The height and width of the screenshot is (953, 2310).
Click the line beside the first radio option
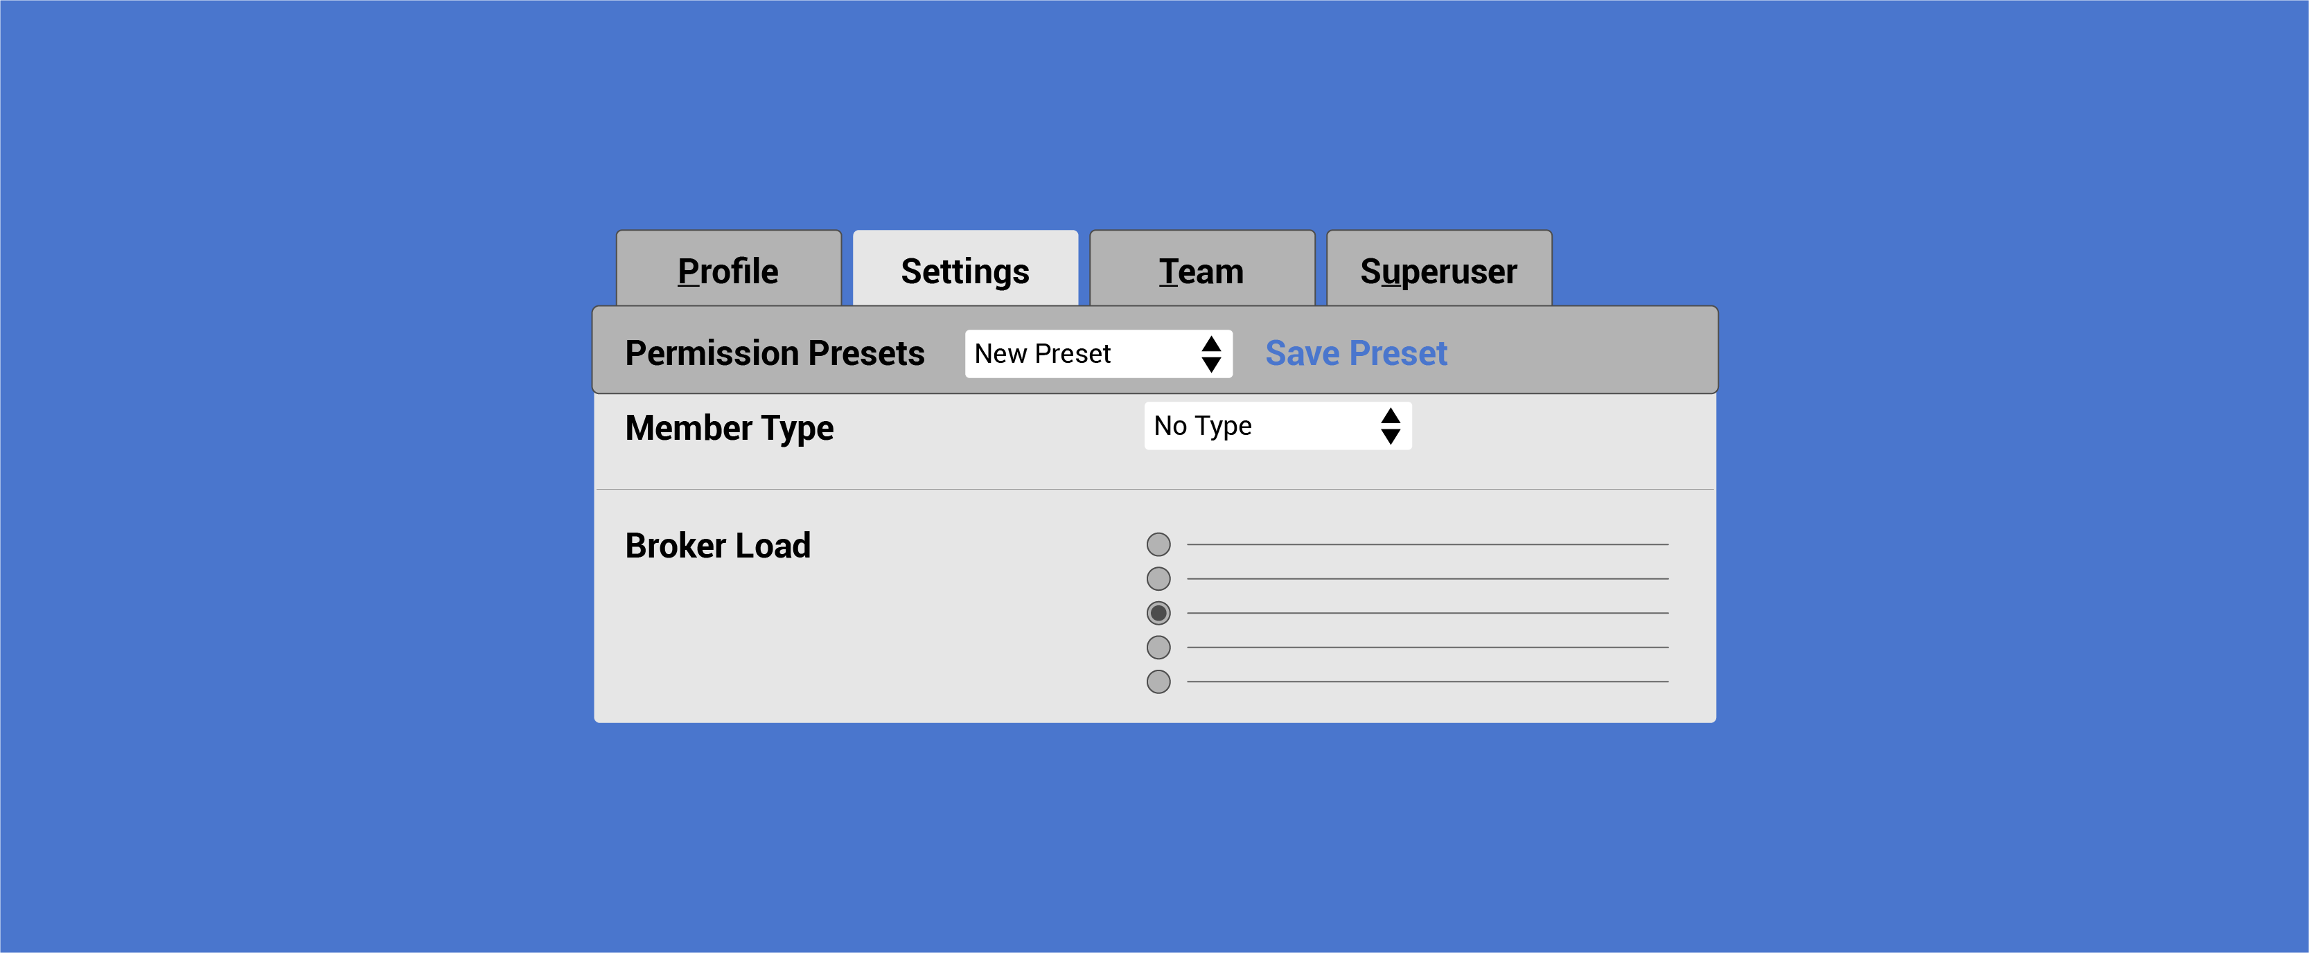click(x=1427, y=544)
